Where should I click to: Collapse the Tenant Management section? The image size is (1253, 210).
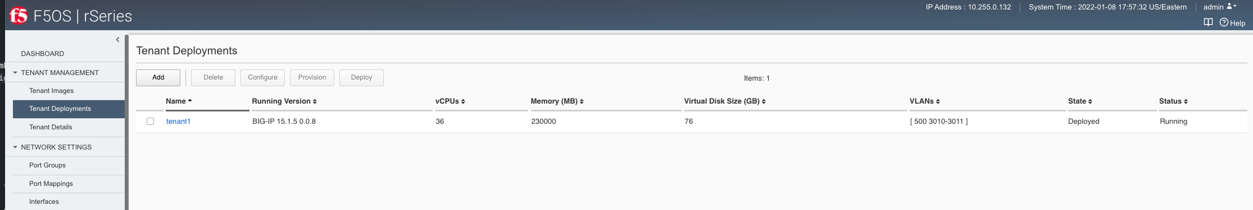point(15,73)
